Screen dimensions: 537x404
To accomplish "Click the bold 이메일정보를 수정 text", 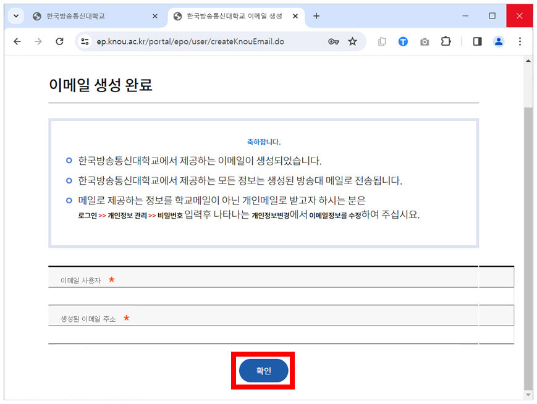I will click(335, 216).
